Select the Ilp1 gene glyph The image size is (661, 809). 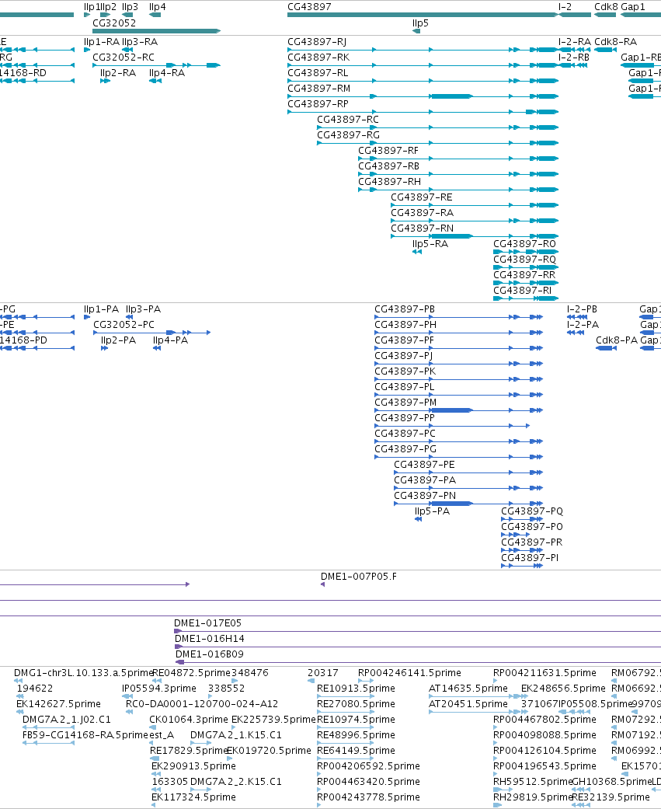click(x=87, y=15)
